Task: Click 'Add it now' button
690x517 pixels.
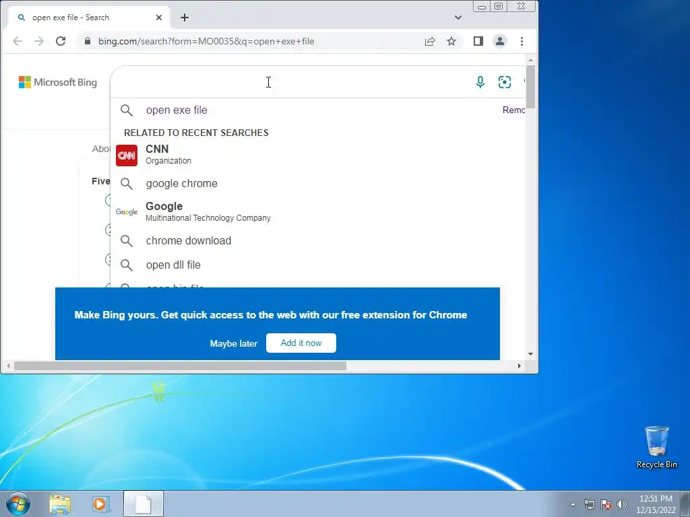Action: coord(301,343)
